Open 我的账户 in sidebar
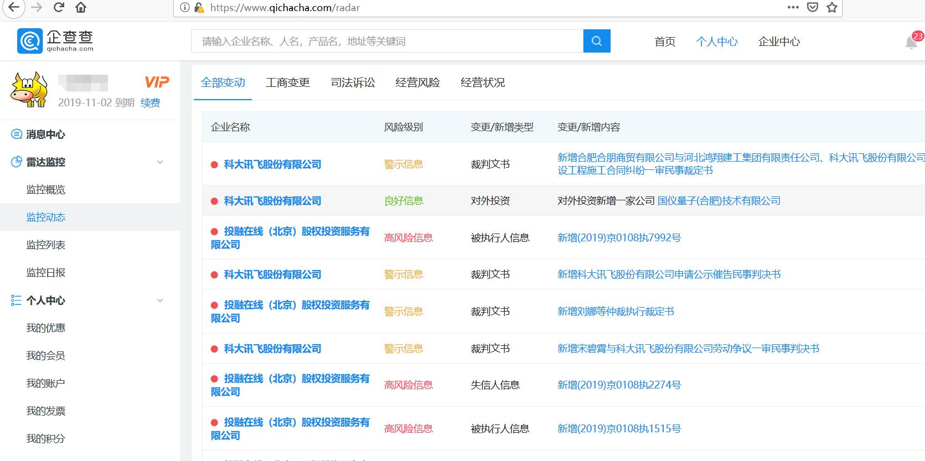 point(46,383)
